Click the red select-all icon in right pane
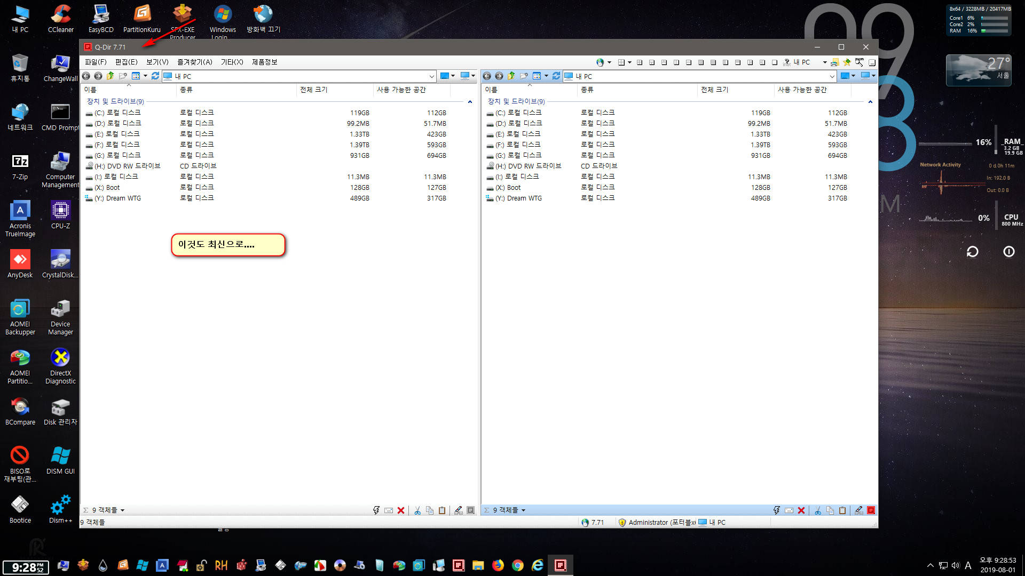 click(x=871, y=510)
